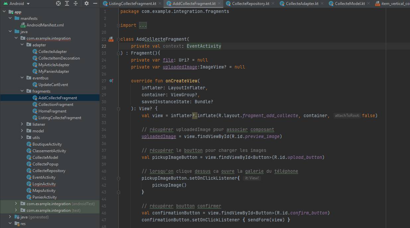Select PanierActivity in project tree
410x228 pixels.
click(44, 197)
